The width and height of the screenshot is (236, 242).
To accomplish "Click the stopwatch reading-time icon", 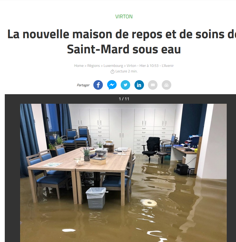I will point(112,71).
